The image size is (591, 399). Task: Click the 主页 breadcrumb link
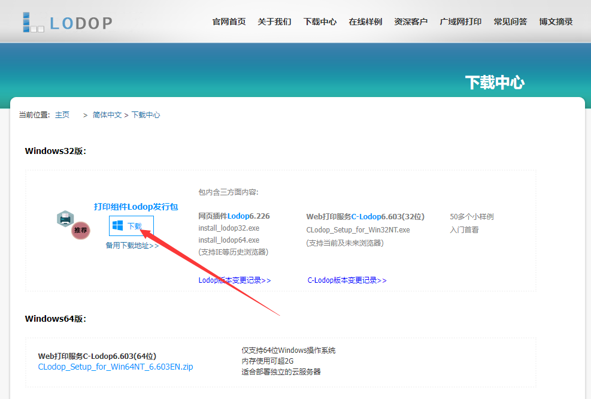tap(62, 114)
